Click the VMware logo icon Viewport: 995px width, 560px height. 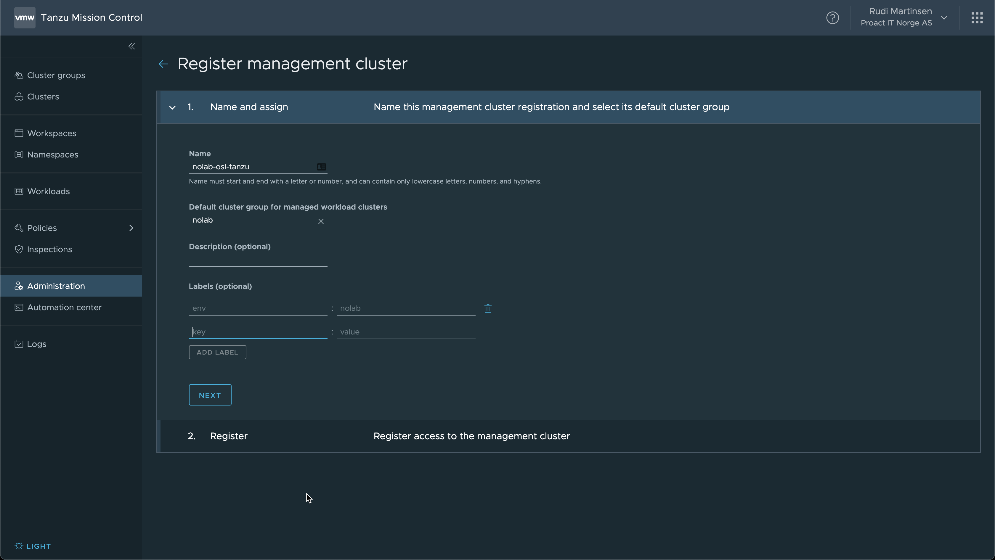click(25, 18)
